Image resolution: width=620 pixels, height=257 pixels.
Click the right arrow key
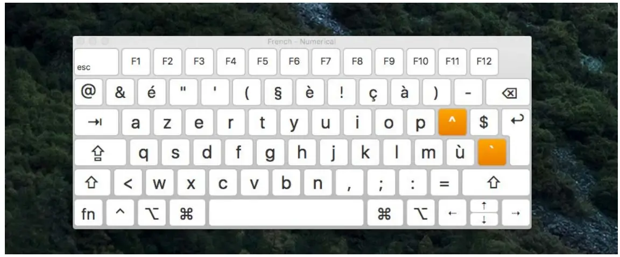(516, 213)
